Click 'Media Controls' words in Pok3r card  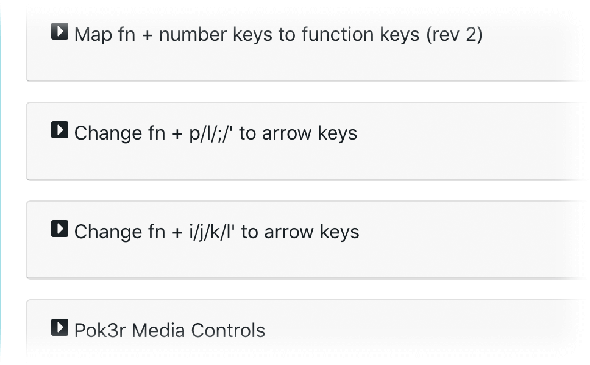[198, 330]
